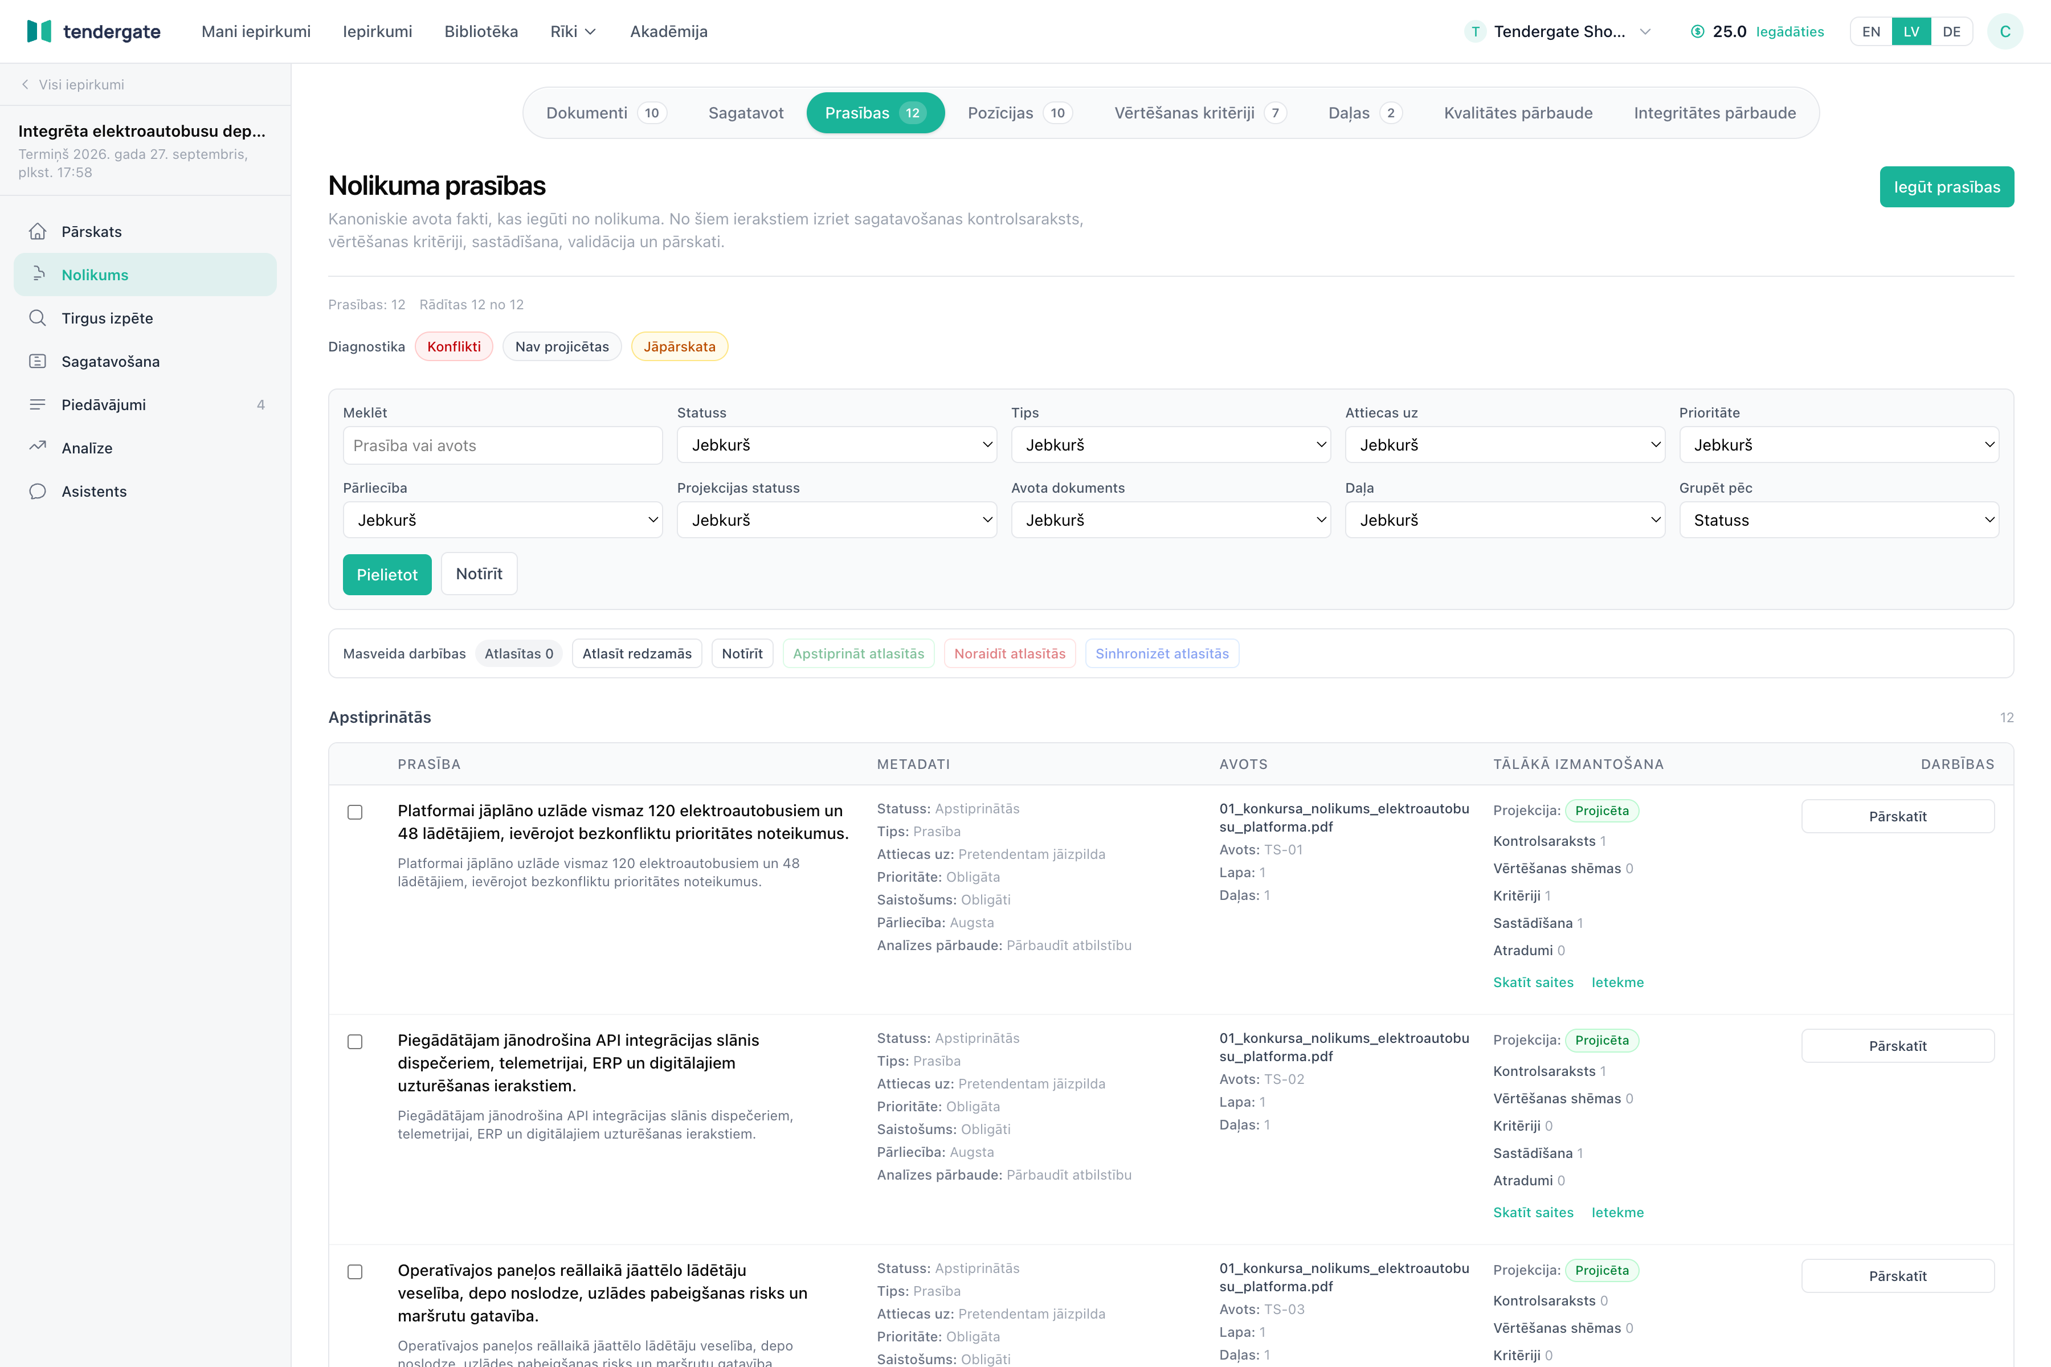Open the Tips filter dropdown

point(1170,445)
